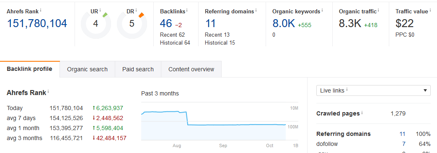Click the info icon next to UR

[x=100, y=10]
